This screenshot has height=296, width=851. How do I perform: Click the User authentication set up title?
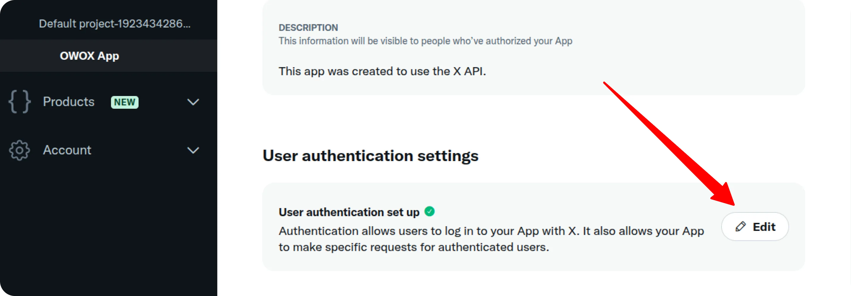[349, 212]
